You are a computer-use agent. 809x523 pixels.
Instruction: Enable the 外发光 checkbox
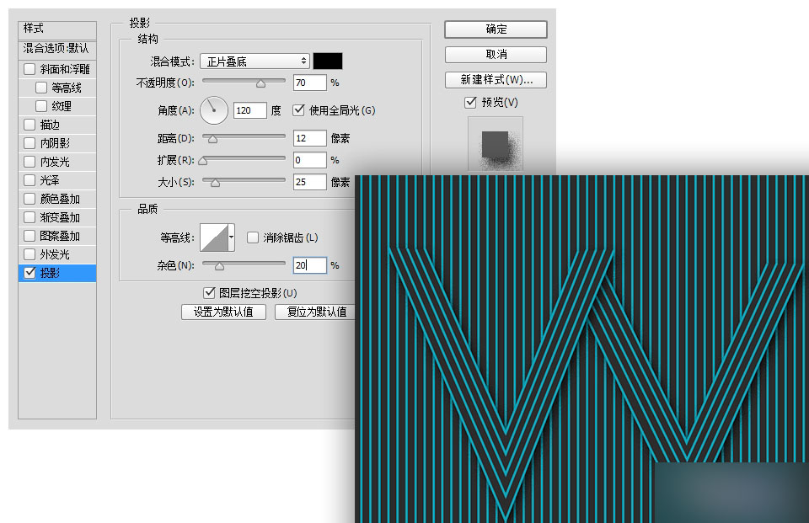(29, 255)
